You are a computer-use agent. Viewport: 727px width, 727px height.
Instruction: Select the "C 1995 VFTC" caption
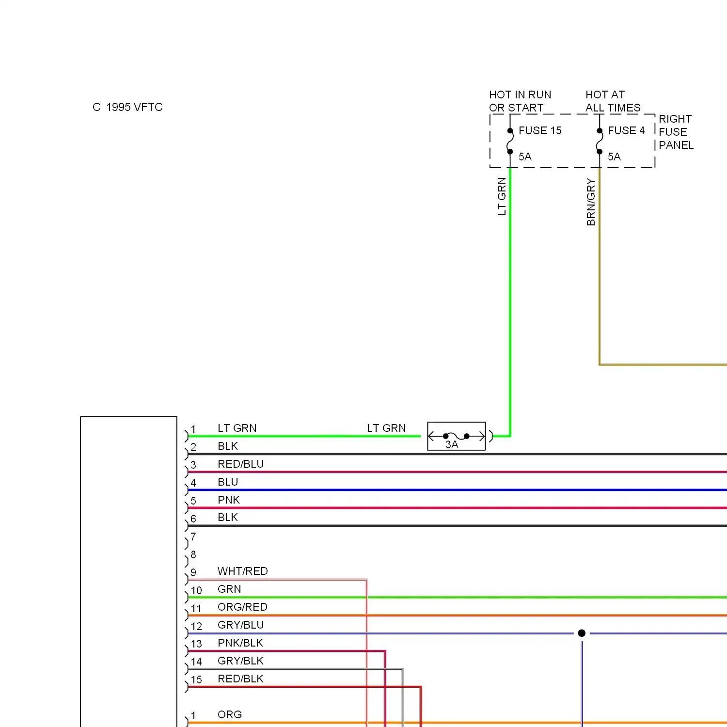pos(127,107)
